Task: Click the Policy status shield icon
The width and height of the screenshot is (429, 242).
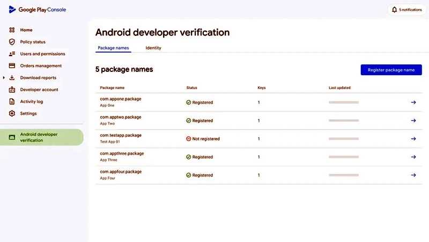Action: pos(12,42)
